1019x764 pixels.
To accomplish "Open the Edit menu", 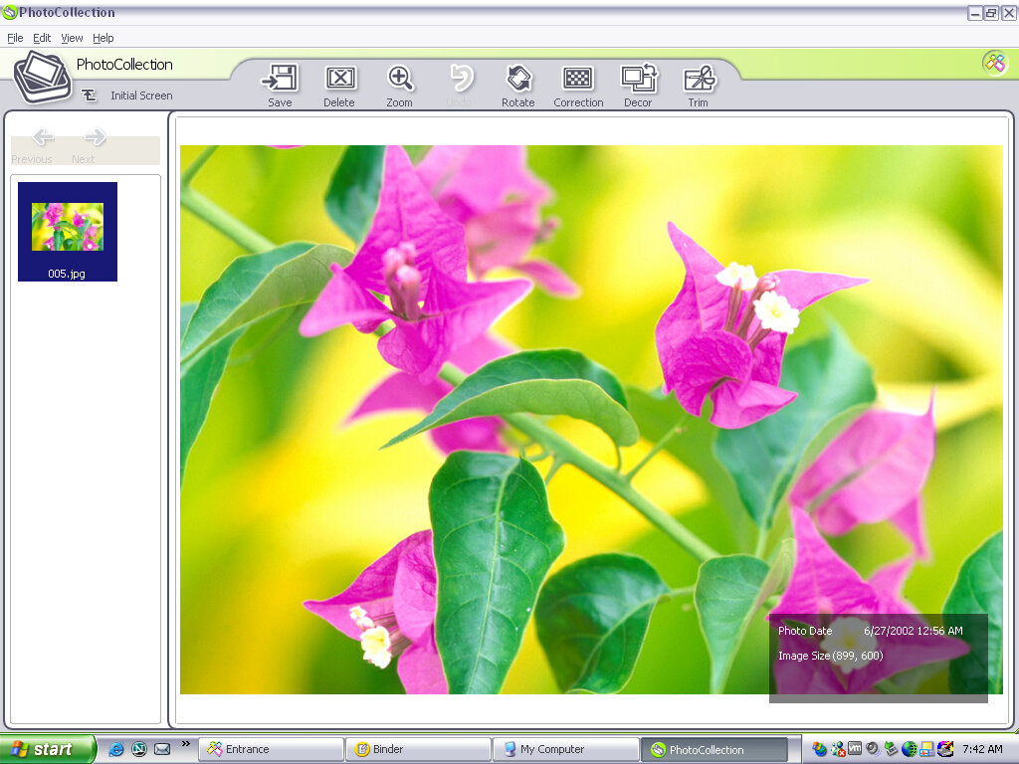I will click(42, 38).
